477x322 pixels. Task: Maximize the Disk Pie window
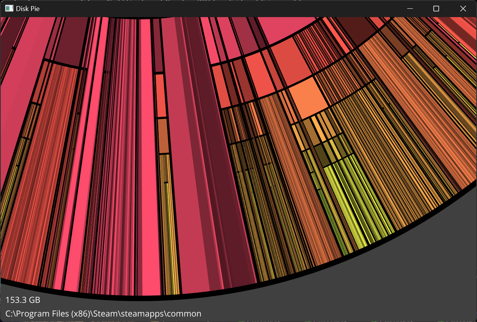436,8
